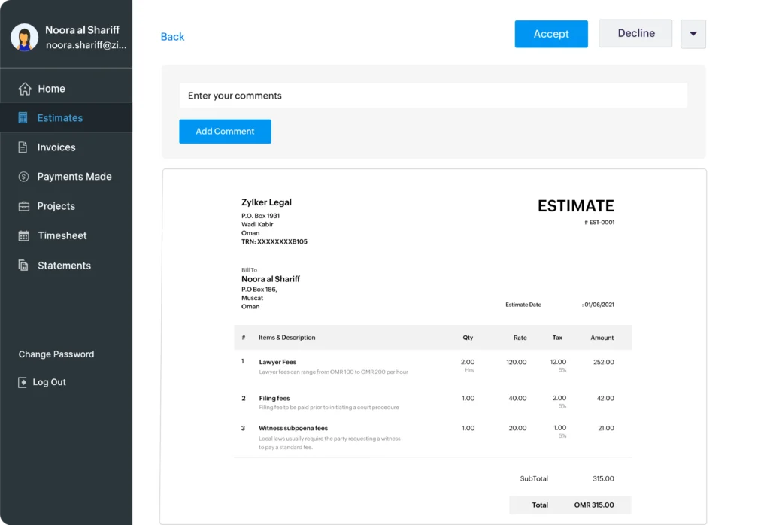
Task: Click the Items & Description column header
Action: click(286, 338)
